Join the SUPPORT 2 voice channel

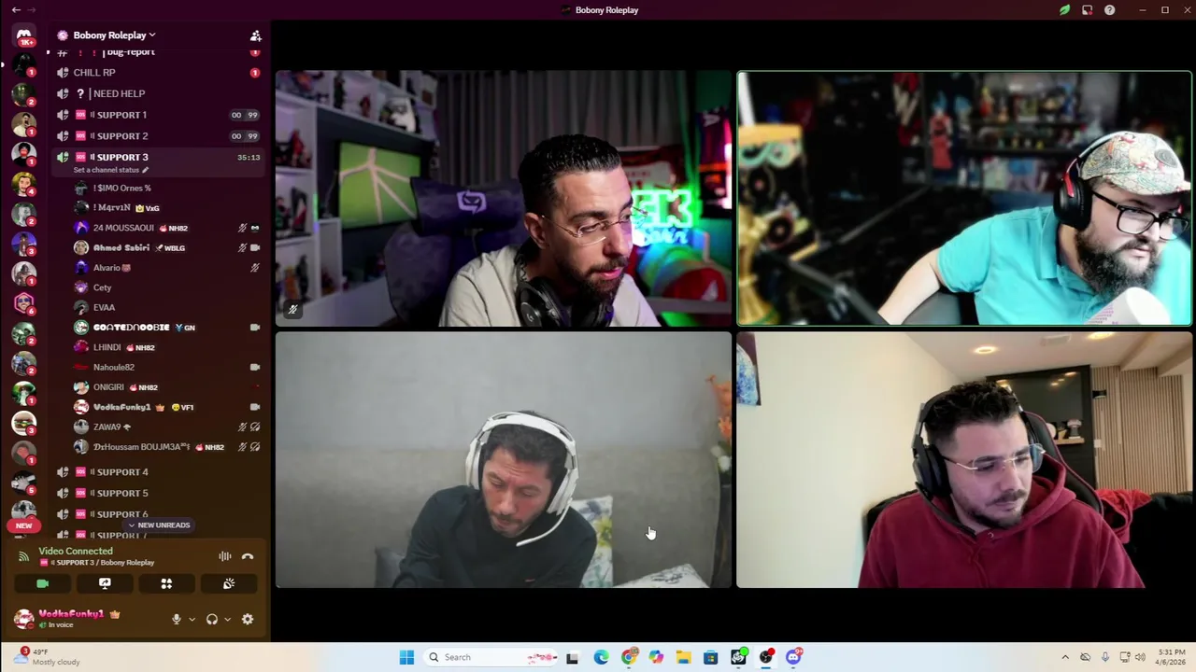157,136
